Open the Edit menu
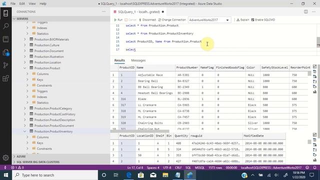Viewport: 320px width, 180px height. click(x=22, y=3)
